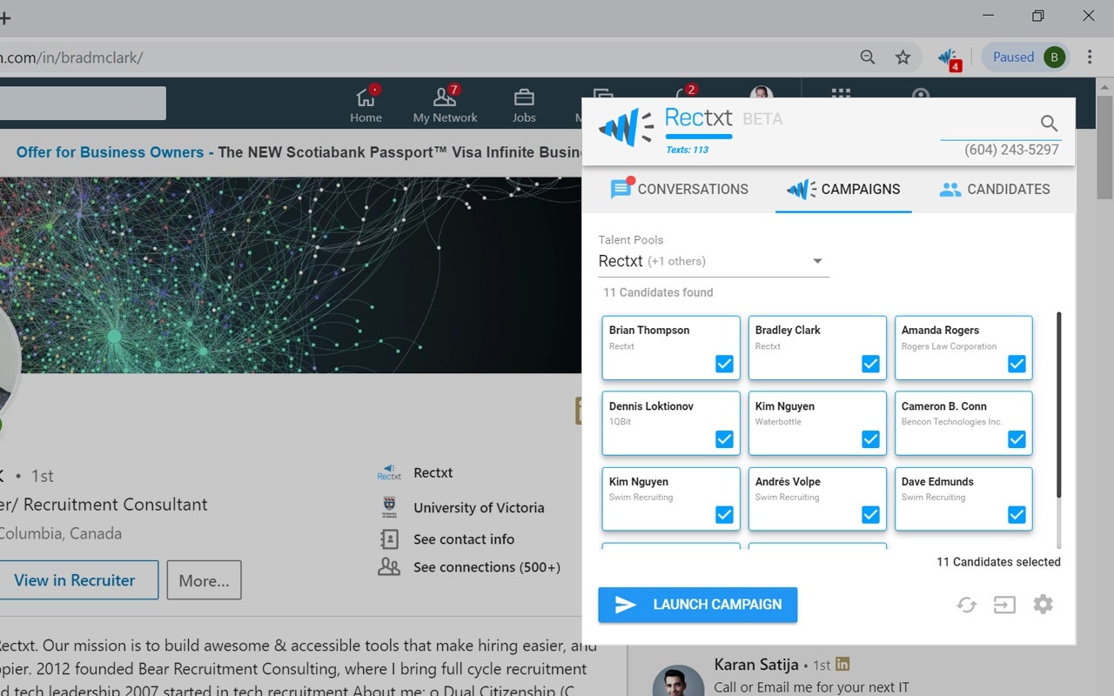1114x696 pixels.
Task: Uncheck Bradley Clark candidate checkbox
Action: click(870, 364)
